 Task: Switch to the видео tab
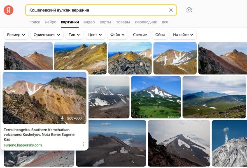(x=89, y=22)
